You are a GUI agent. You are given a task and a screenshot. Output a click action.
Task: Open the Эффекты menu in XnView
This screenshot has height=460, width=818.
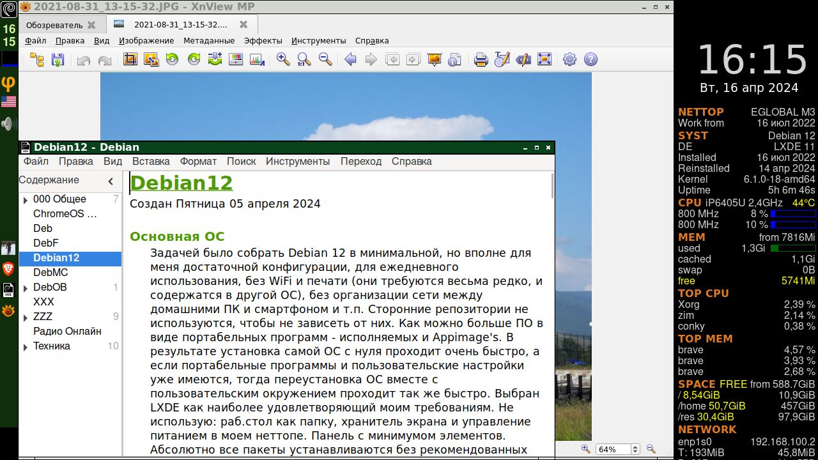(x=263, y=40)
